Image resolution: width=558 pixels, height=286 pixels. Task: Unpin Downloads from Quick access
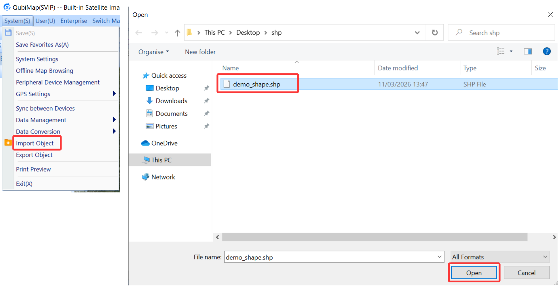pyautogui.click(x=206, y=101)
